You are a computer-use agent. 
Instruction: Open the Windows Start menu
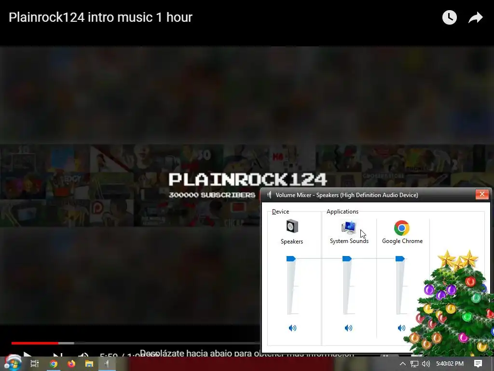12,362
